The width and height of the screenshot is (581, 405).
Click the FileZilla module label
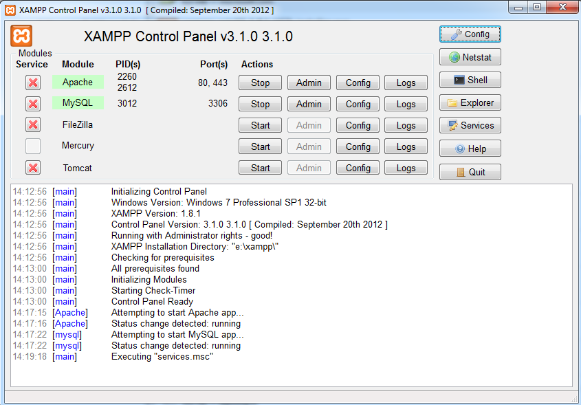pos(78,125)
